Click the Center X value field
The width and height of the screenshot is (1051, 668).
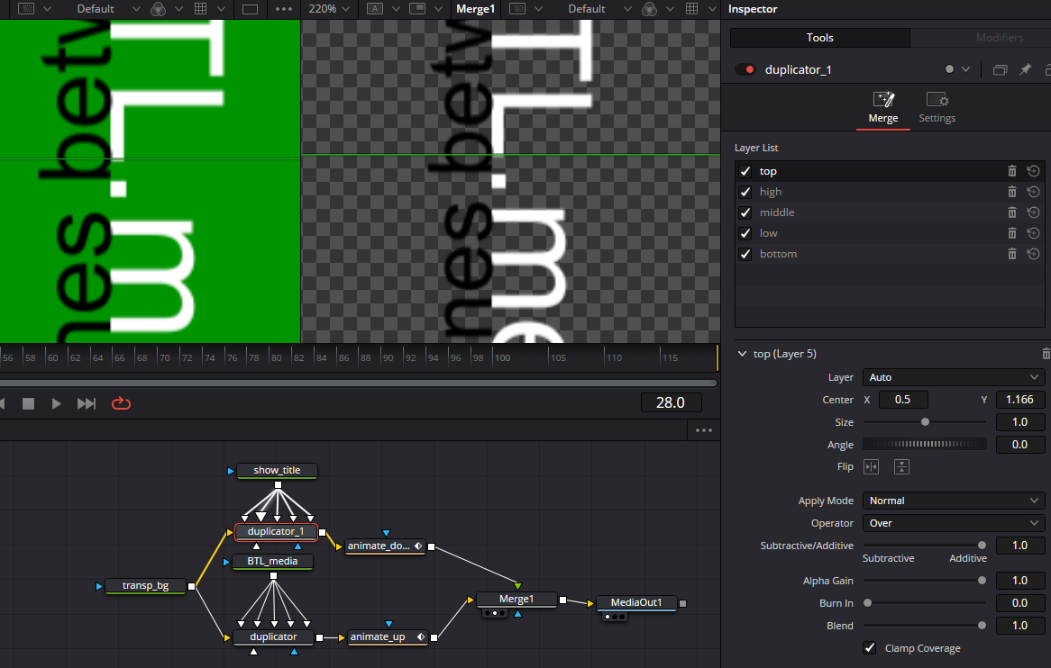tap(902, 400)
